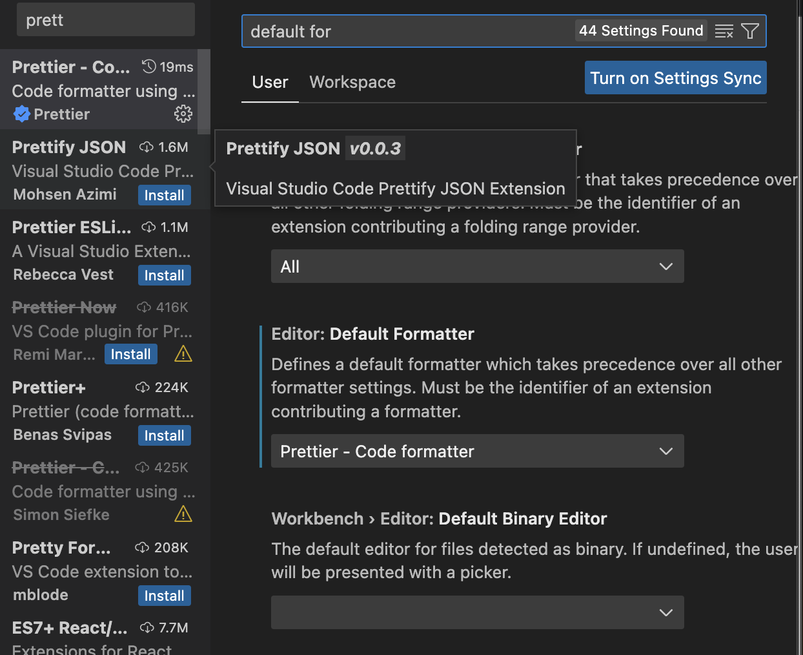
Task: Select the Prettier - Code formatter extension
Action: coord(99,90)
